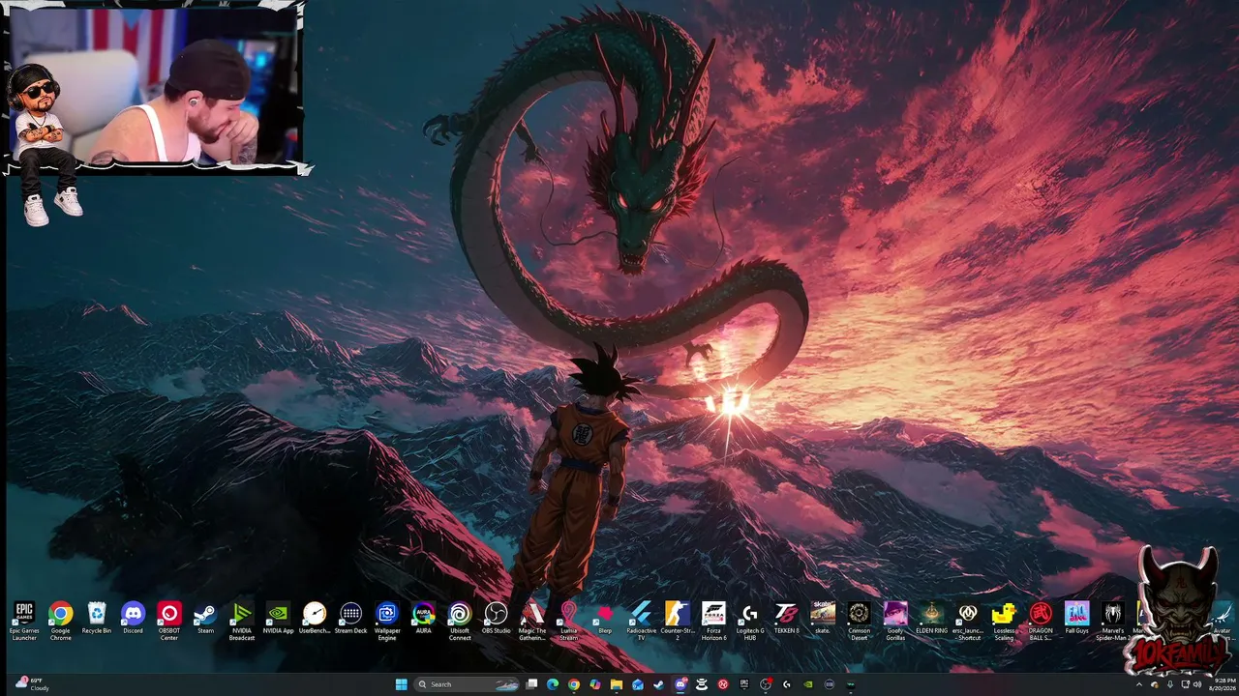
Task: Switch to OBS Studio in the taskbar
Action: tap(767, 684)
